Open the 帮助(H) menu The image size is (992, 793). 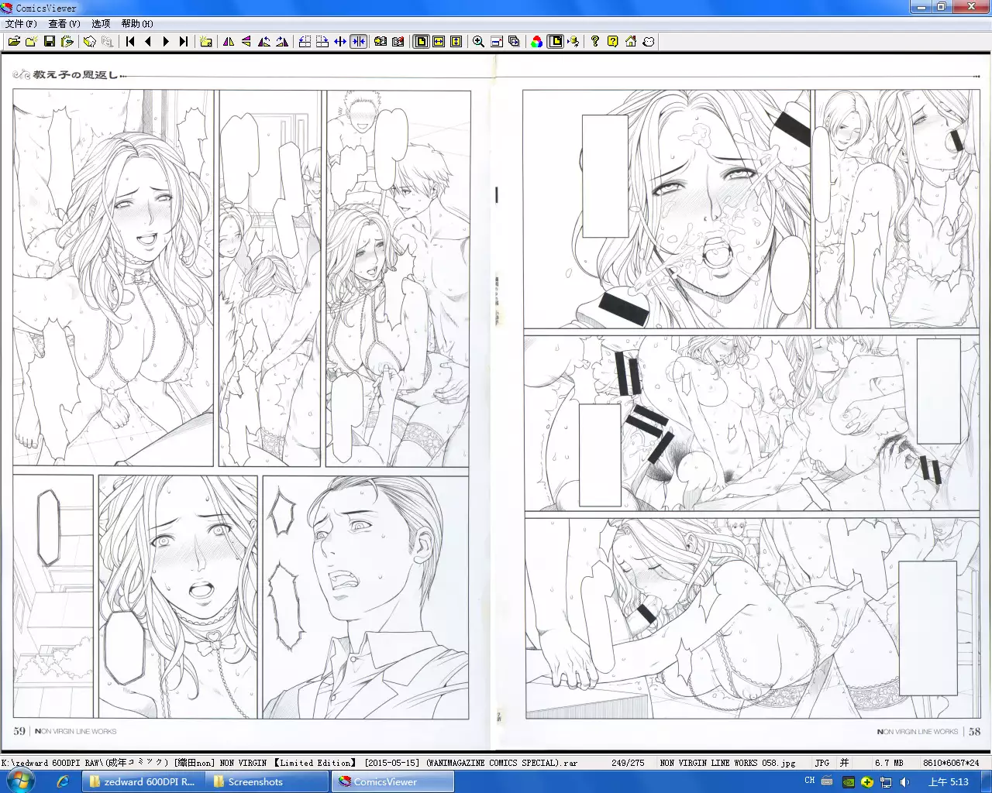tap(137, 24)
